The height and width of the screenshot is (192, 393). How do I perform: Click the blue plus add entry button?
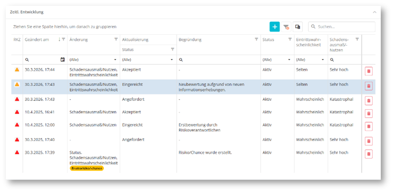click(x=274, y=27)
